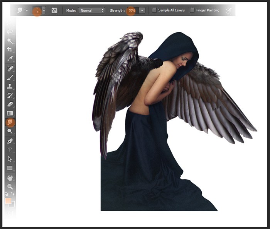Select the Magic Wand tool
The width and height of the screenshot is (270, 229).
pos(10,41)
